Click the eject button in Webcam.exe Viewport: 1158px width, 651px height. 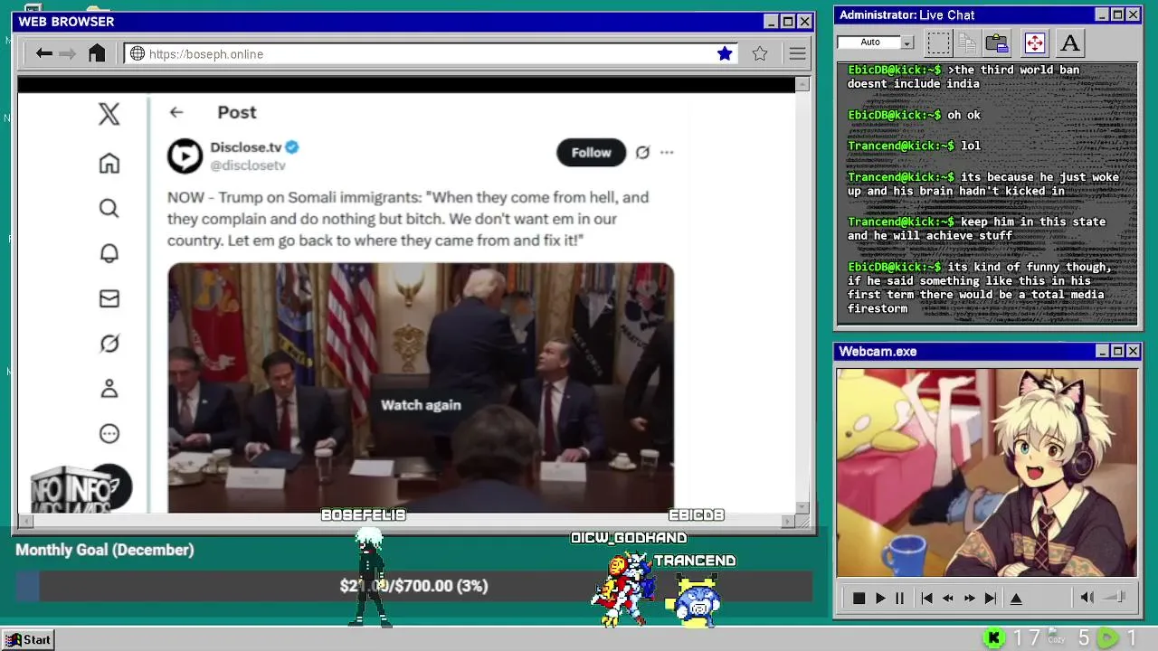pyautogui.click(x=1016, y=598)
